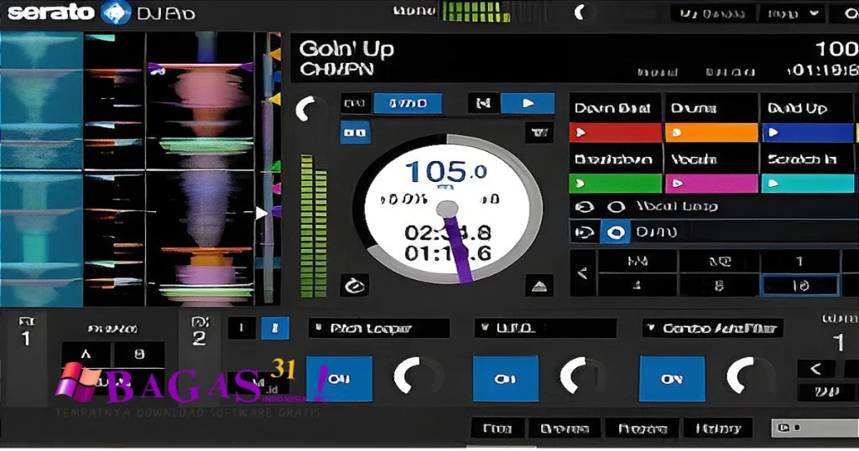Click the green cue marker beside waveform
The width and height of the screenshot is (859, 451).
coord(275,165)
